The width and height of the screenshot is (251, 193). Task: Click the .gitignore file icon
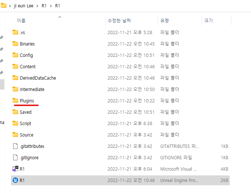(15, 157)
